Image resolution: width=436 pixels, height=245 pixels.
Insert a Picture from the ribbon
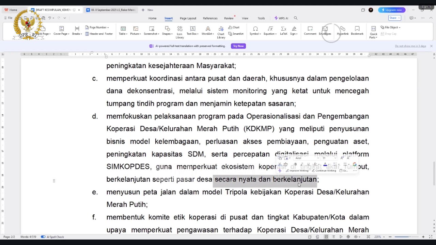point(136,31)
